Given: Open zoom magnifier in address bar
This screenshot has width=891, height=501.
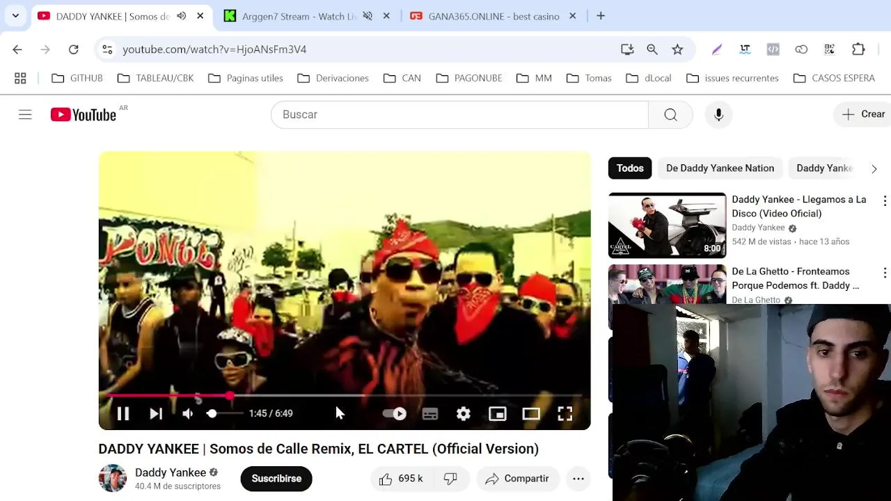Looking at the screenshot, I should [652, 49].
